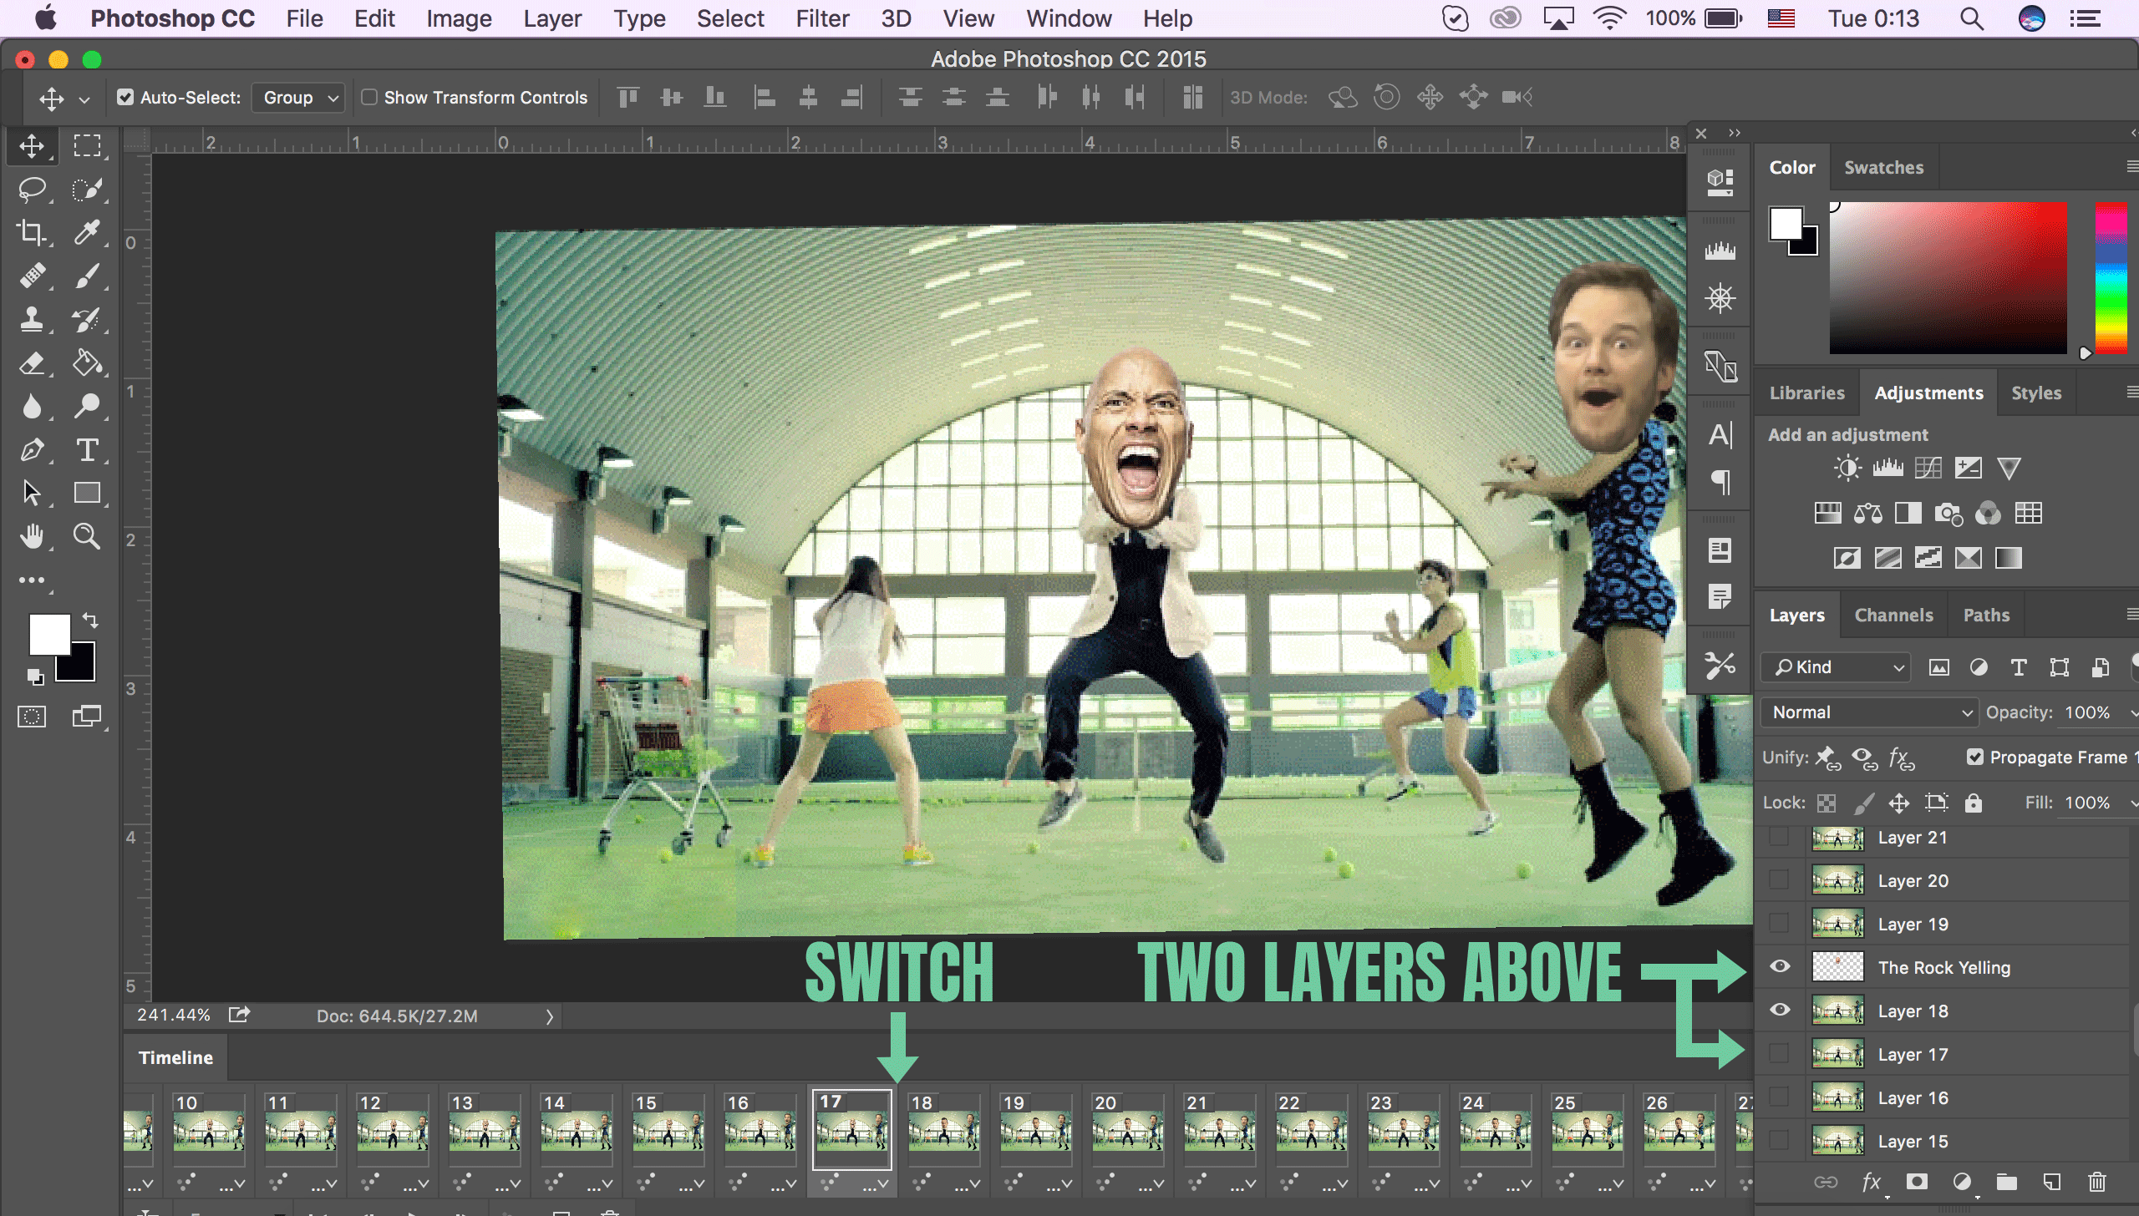Select the Crop tool

point(32,233)
